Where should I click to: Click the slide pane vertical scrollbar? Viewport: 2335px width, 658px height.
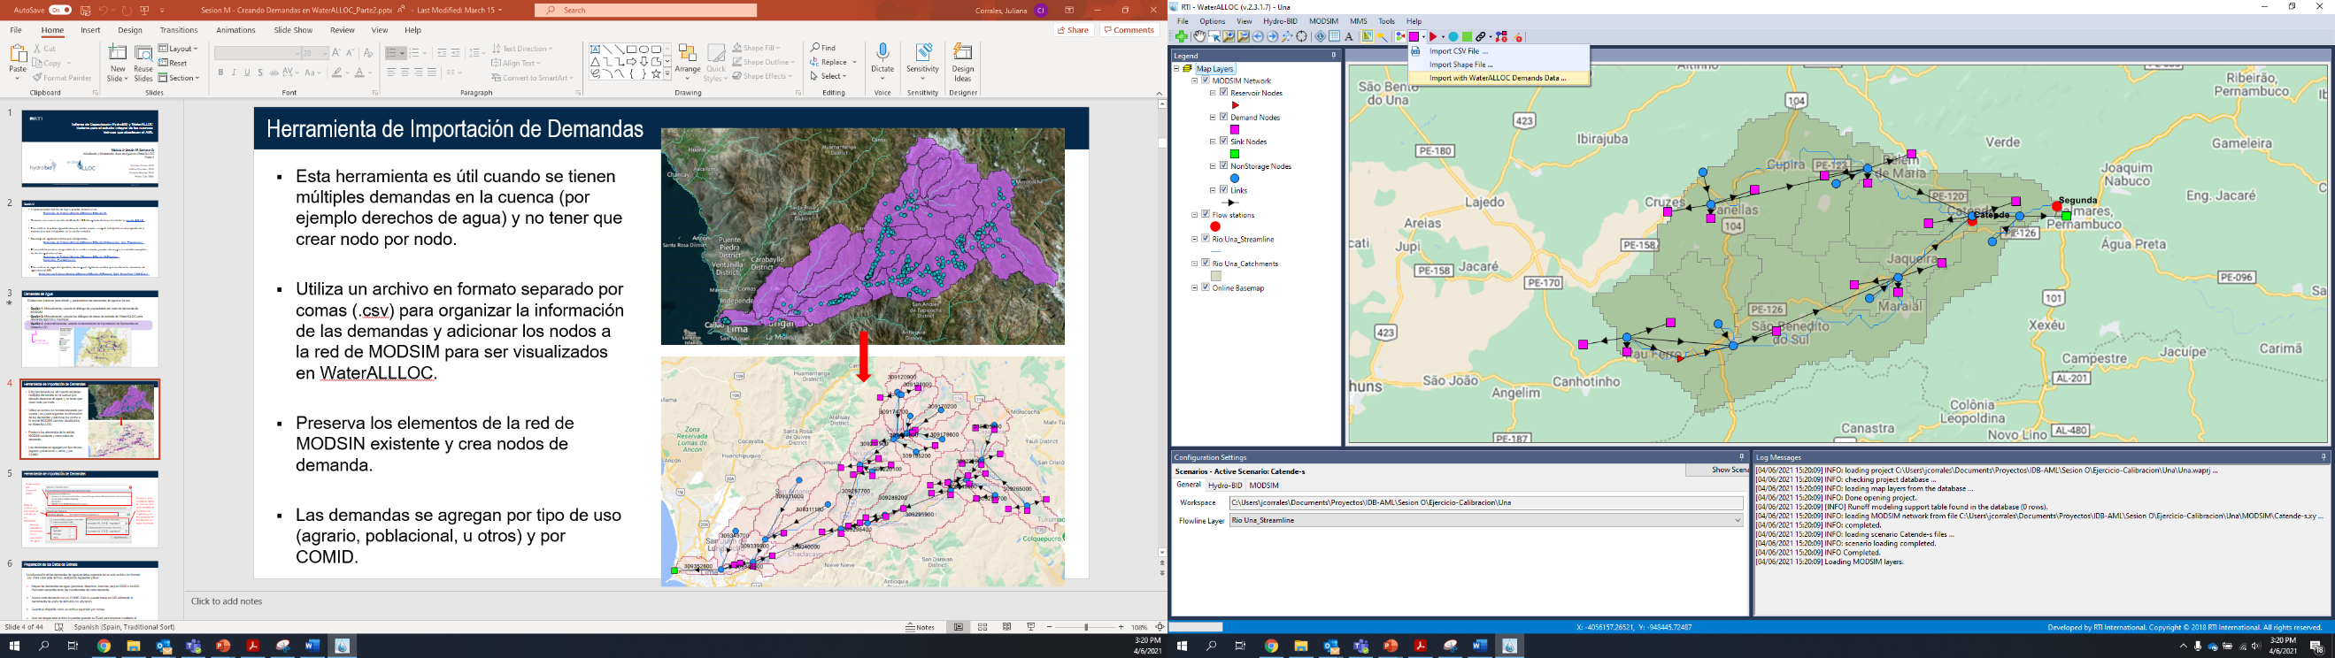pyautogui.click(x=1162, y=325)
